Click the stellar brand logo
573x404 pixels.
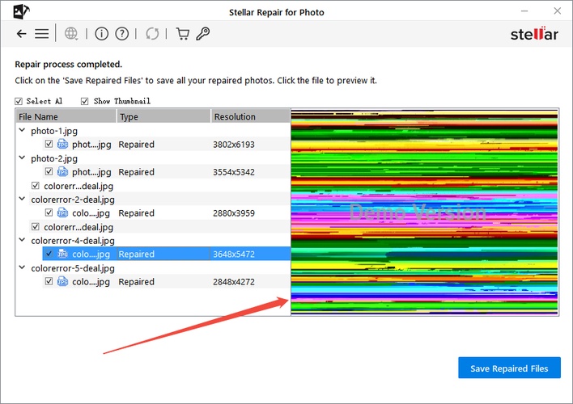coord(534,34)
